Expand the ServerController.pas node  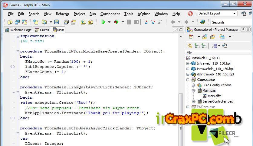pyautogui.click(x=193, y=101)
